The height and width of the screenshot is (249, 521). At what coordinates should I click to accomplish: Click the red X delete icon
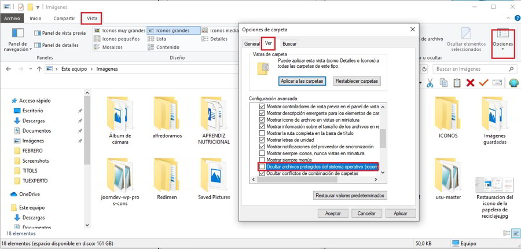click(471, 83)
